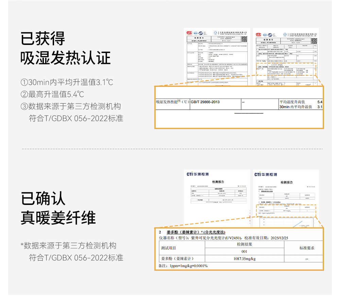Click the red MA logo on the top-left report
The height and width of the screenshot is (301, 340).
click(189, 33)
